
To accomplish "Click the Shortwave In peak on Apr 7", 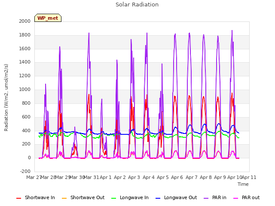I will tap(189, 96).
